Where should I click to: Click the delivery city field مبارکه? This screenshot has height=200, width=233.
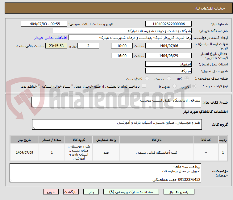coord(169,71)
